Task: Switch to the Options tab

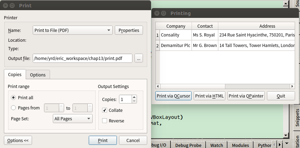Action: [38, 75]
